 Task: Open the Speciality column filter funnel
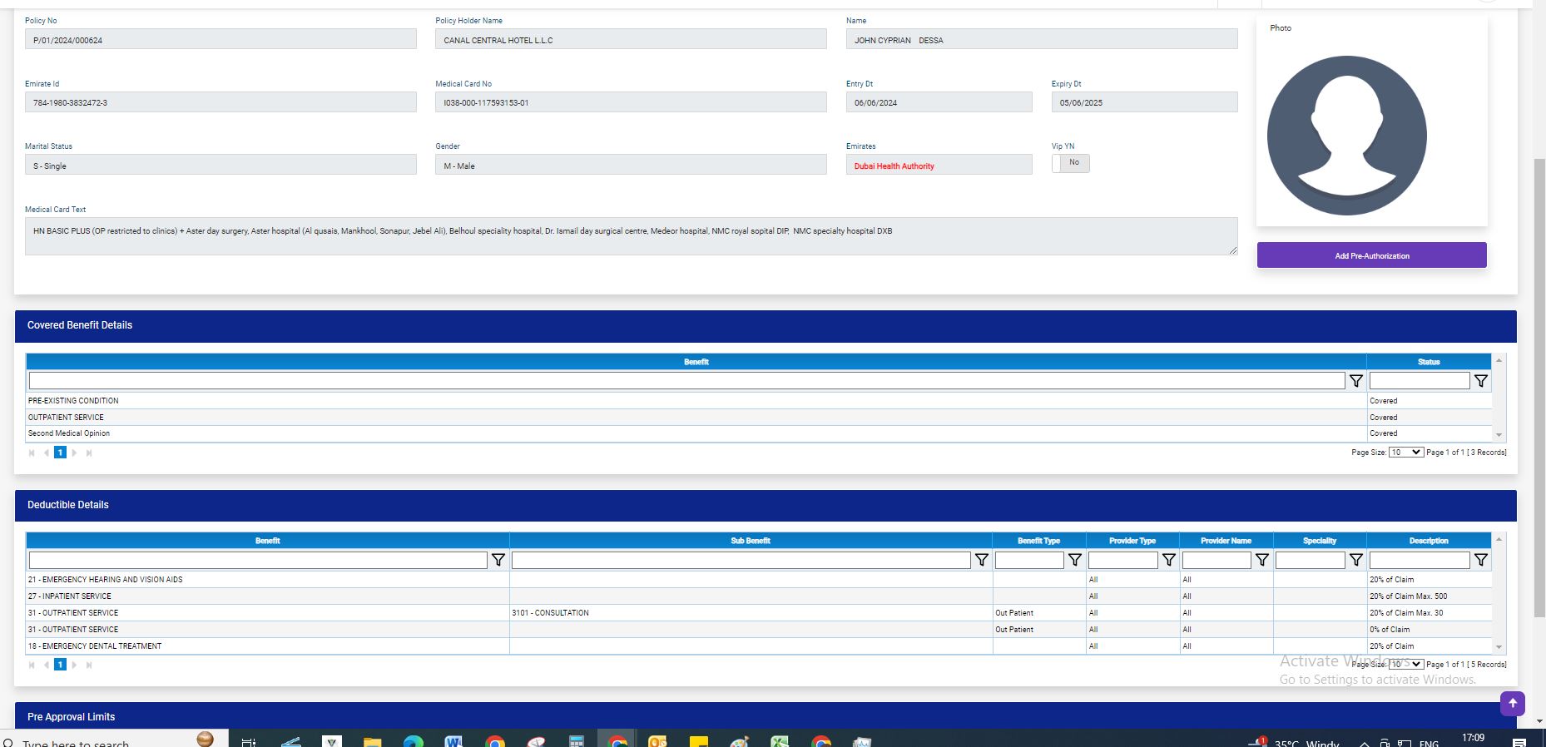[x=1355, y=561]
